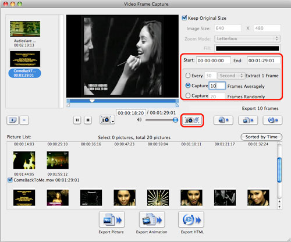Click the batch capture camera button
291x242 pixels.
pyautogui.click(x=192, y=120)
